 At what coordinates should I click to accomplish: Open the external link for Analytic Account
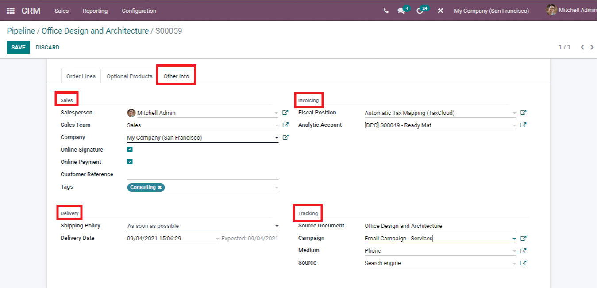click(x=523, y=125)
